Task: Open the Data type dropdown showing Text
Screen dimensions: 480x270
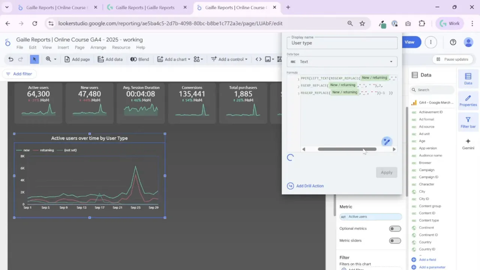Action: click(342, 61)
